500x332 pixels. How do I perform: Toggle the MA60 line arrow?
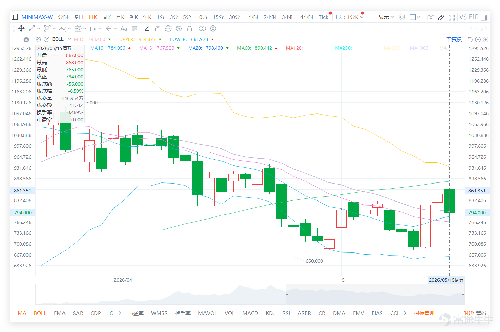click(276, 48)
